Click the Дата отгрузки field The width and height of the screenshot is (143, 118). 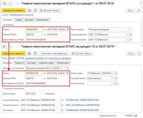(x=33, y=94)
